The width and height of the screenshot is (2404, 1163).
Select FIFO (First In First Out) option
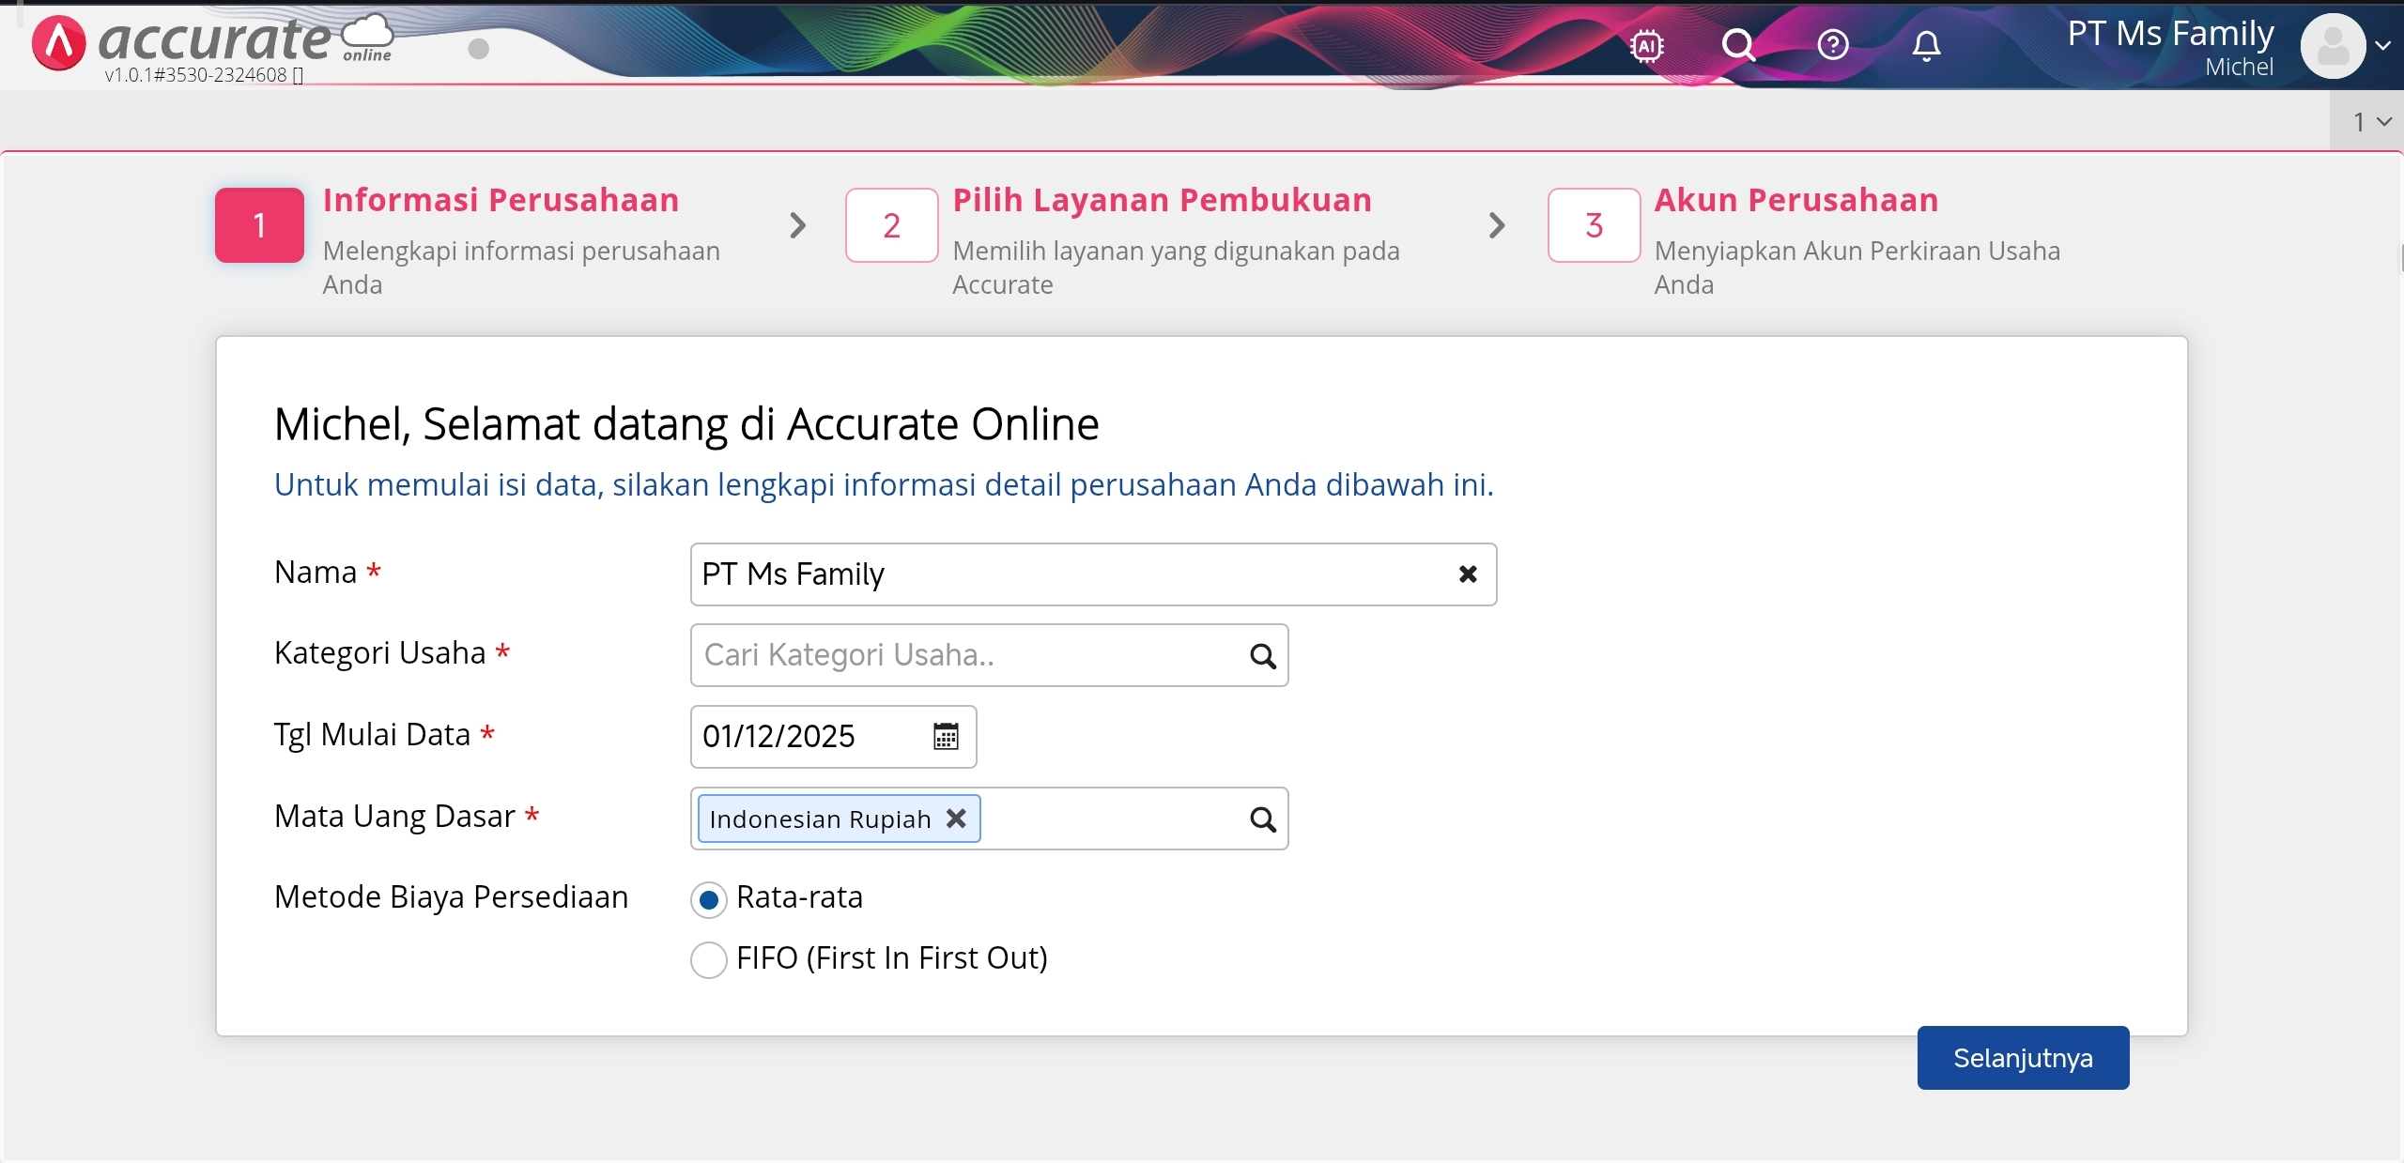[x=709, y=960]
